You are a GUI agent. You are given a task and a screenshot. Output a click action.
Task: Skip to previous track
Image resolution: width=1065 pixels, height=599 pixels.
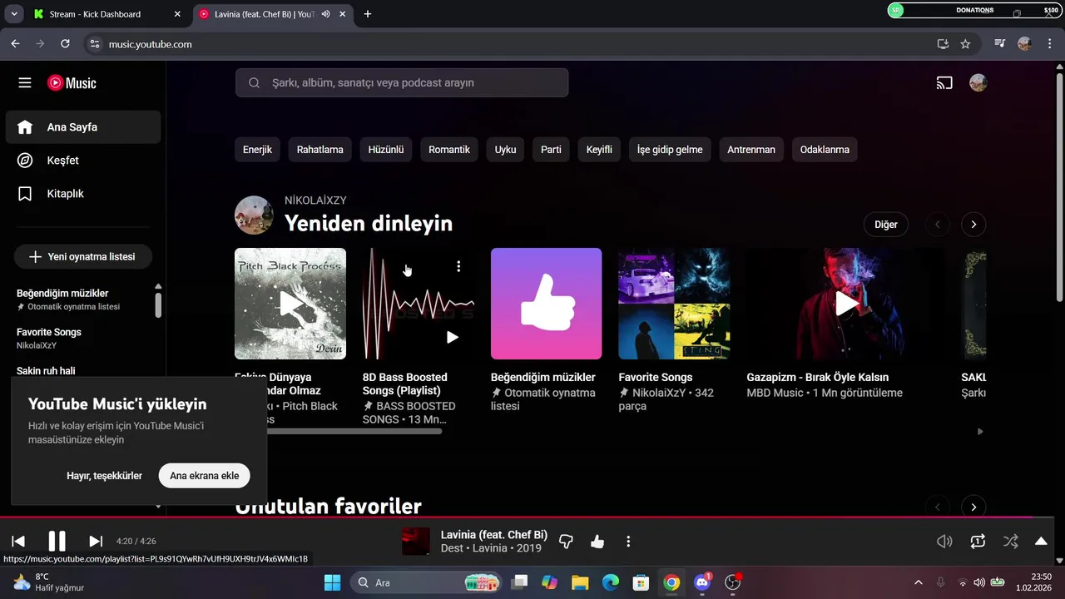point(18,542)
